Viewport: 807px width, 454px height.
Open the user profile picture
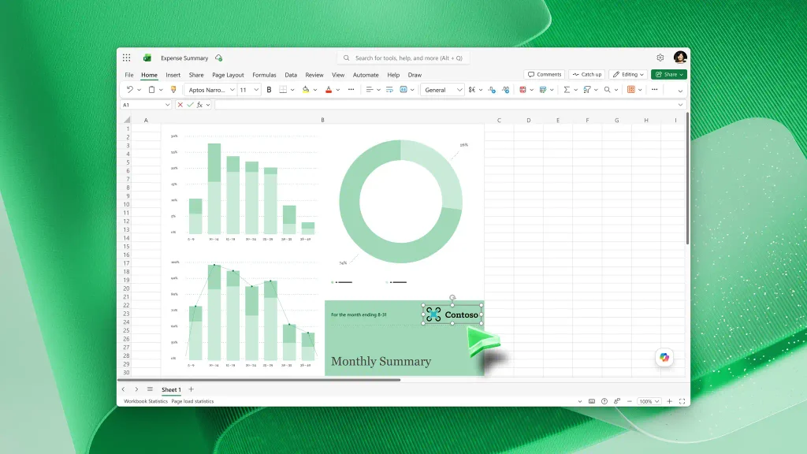click(x=680, y=57)
